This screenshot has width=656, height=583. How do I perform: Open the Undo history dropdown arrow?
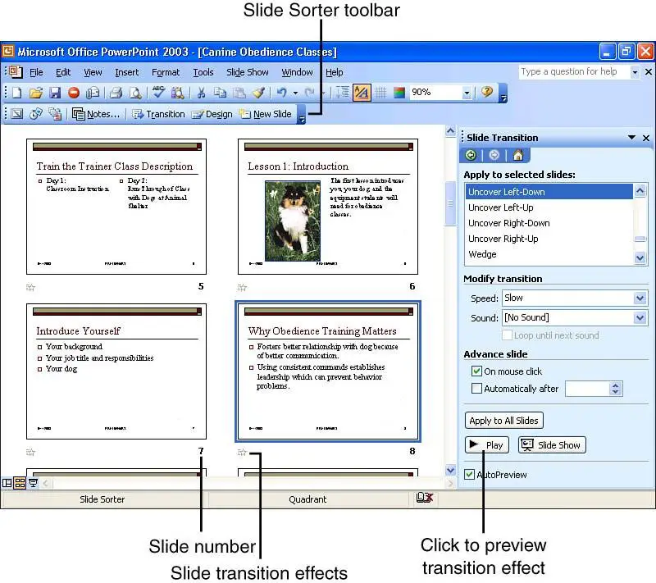(x=295, y=93)
